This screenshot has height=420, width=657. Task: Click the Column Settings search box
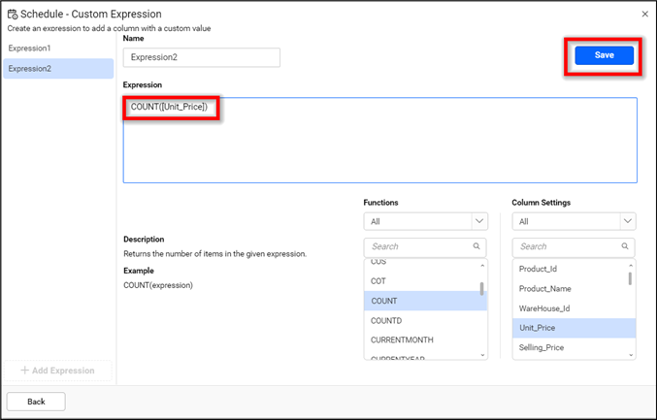tap(566, 246)
